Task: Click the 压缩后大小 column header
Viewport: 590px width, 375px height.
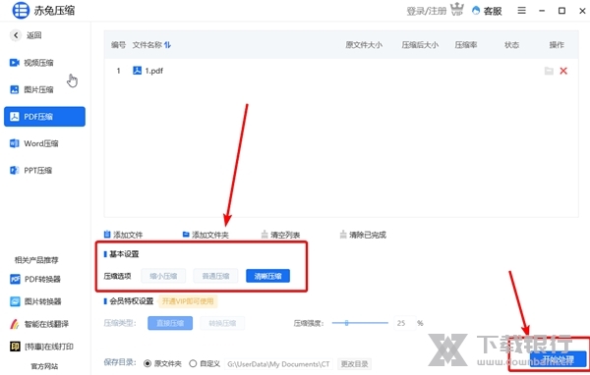Action: pos(420,45)
